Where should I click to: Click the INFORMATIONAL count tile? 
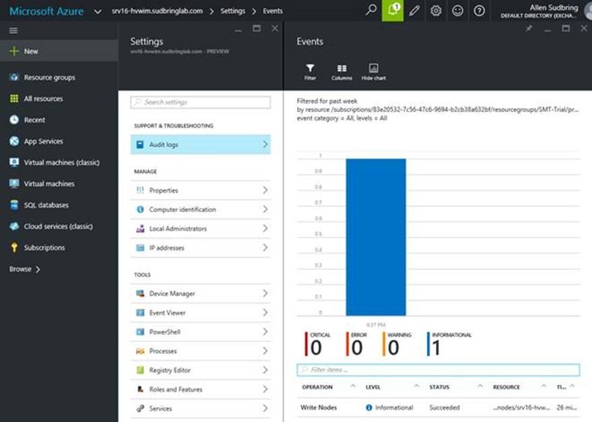[x=449, y=344]
